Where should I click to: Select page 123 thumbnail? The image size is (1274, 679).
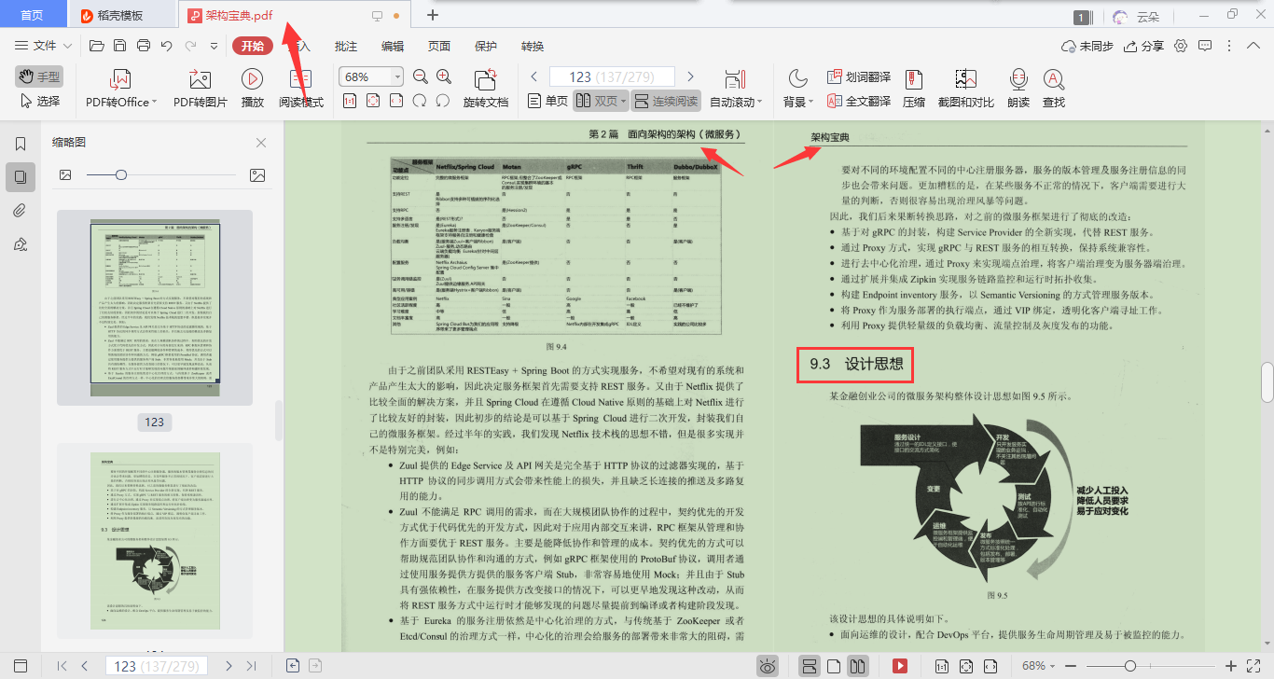click(x=154, y=308)
